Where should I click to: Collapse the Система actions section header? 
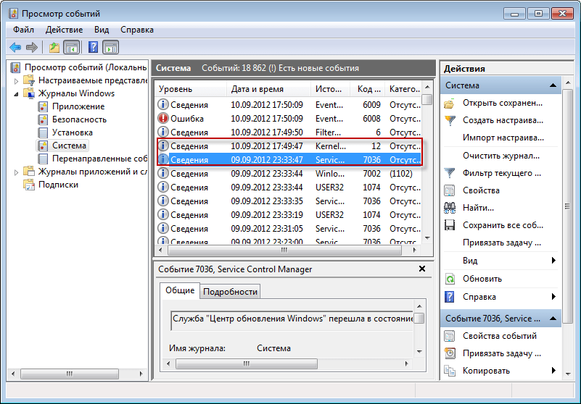click(x=553, y=85)
